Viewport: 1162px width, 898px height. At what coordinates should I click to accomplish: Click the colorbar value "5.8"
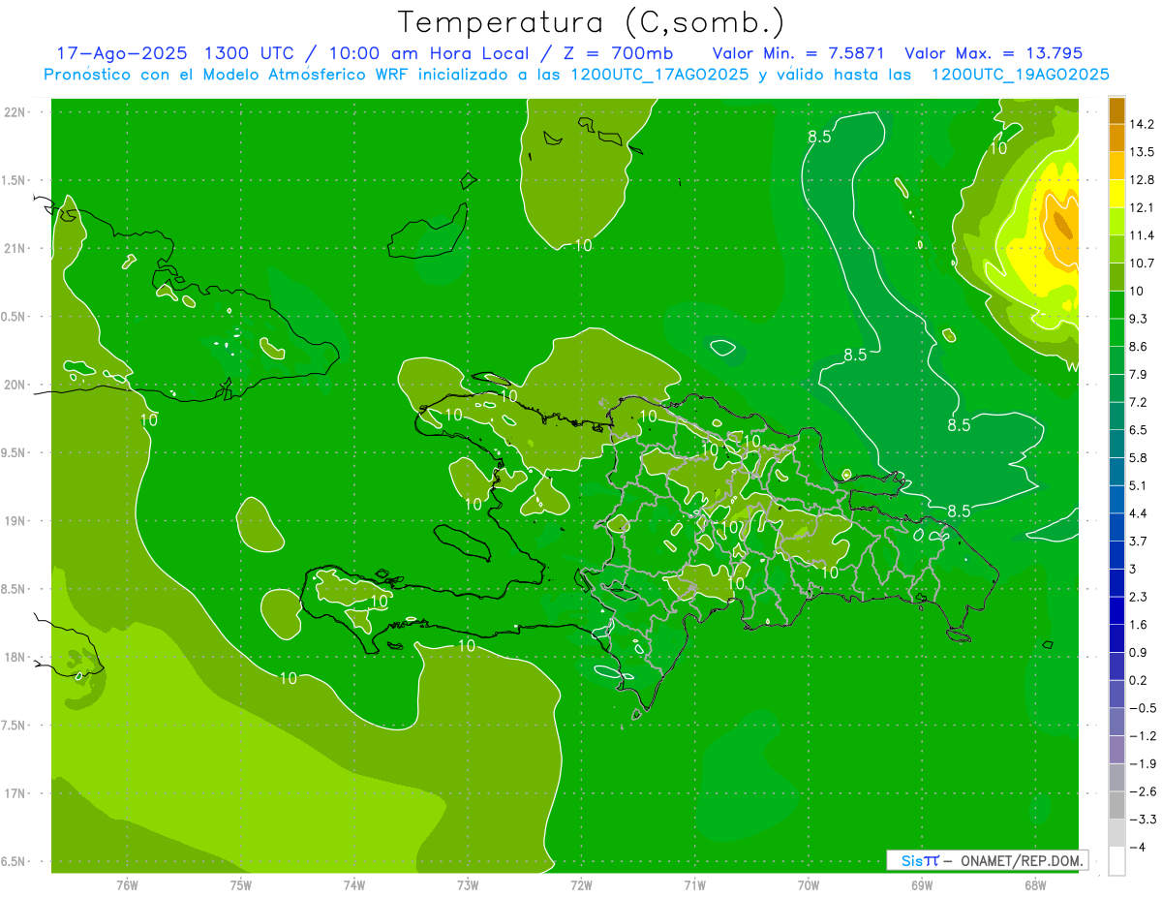pos(1139,457)
